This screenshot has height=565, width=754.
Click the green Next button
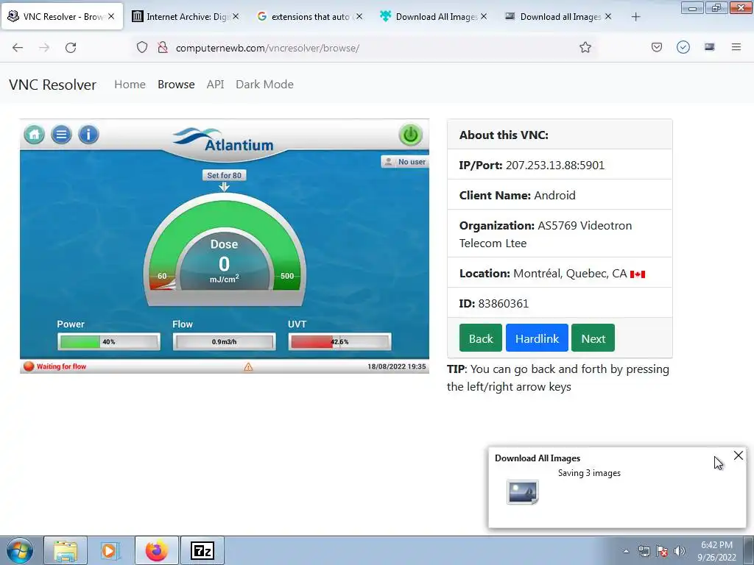point(593,338)
